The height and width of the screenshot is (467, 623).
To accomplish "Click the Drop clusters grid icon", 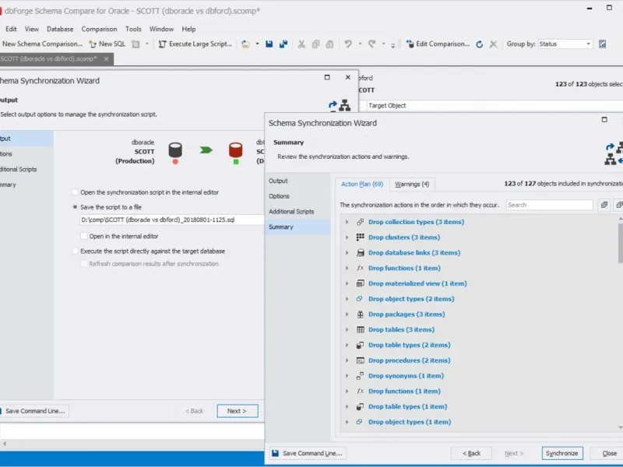I will (x=360, y=237).
